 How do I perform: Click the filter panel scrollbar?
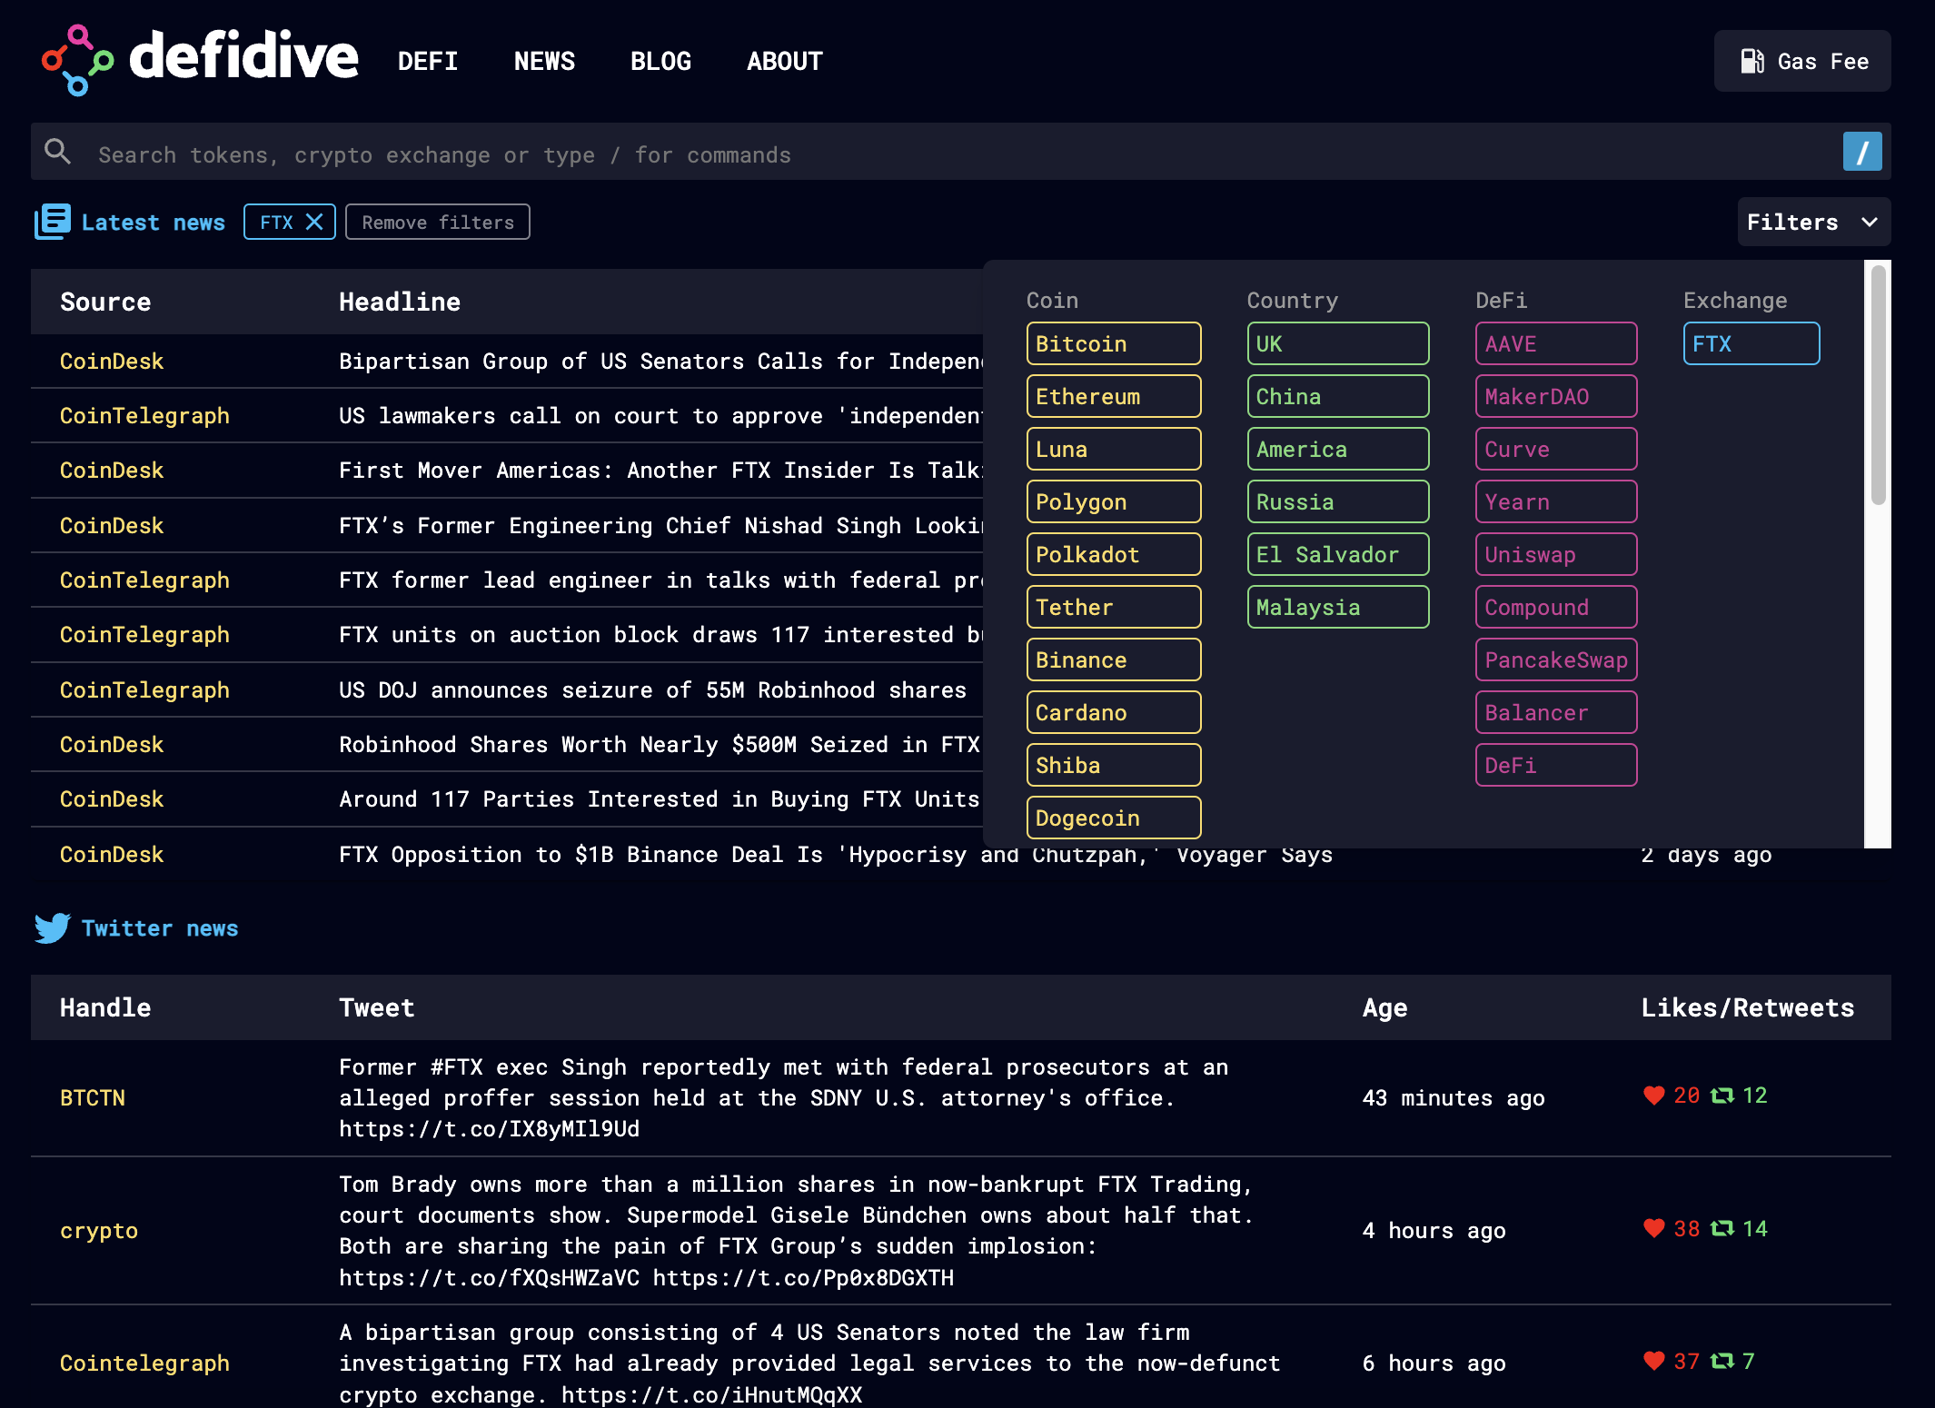1878,384
